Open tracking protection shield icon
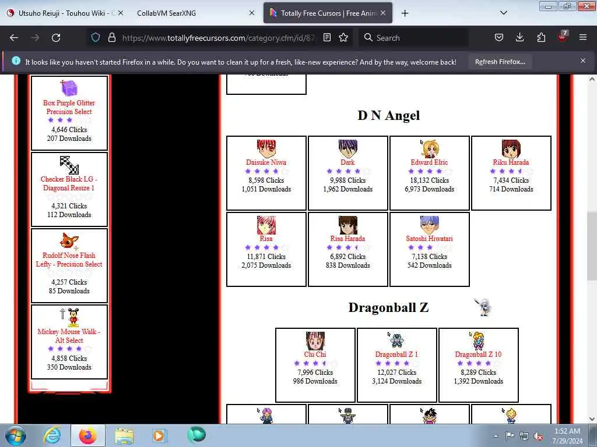The image size is (597, 447). pyautogui.click(x=96, y=37)
